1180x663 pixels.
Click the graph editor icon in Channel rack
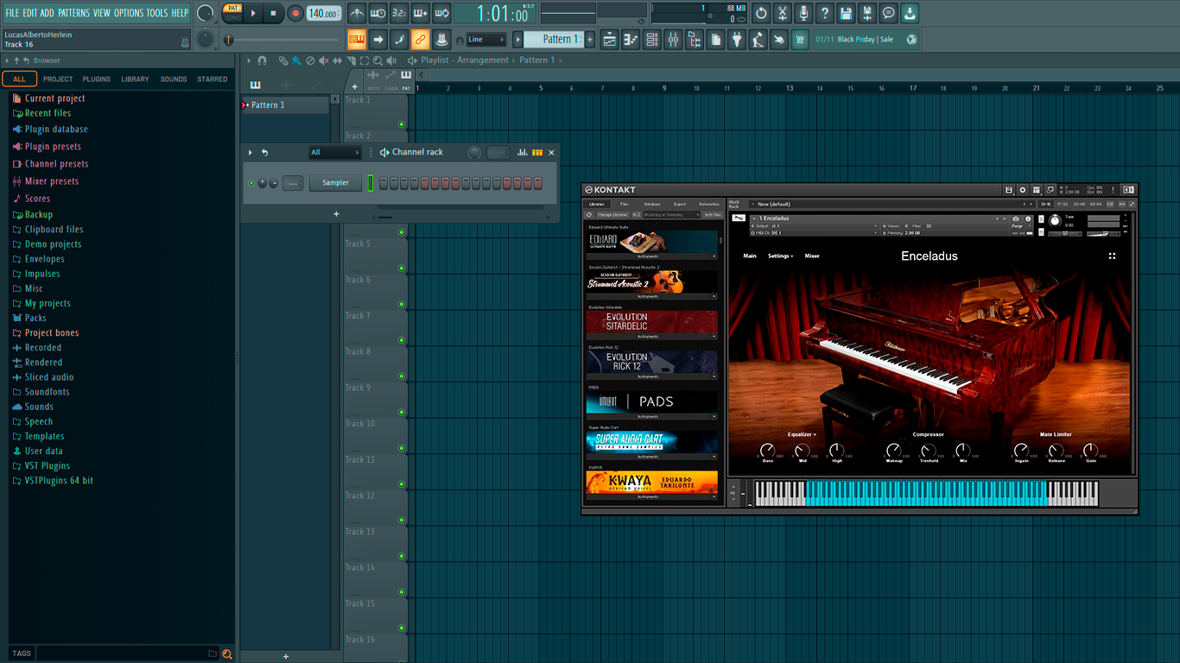pyautogui.click(x=523, y=153)
